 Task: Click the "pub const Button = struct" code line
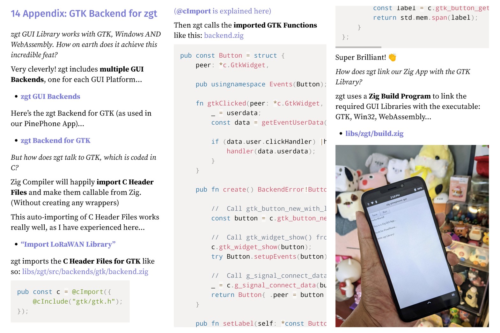click(x=232, y=56)
